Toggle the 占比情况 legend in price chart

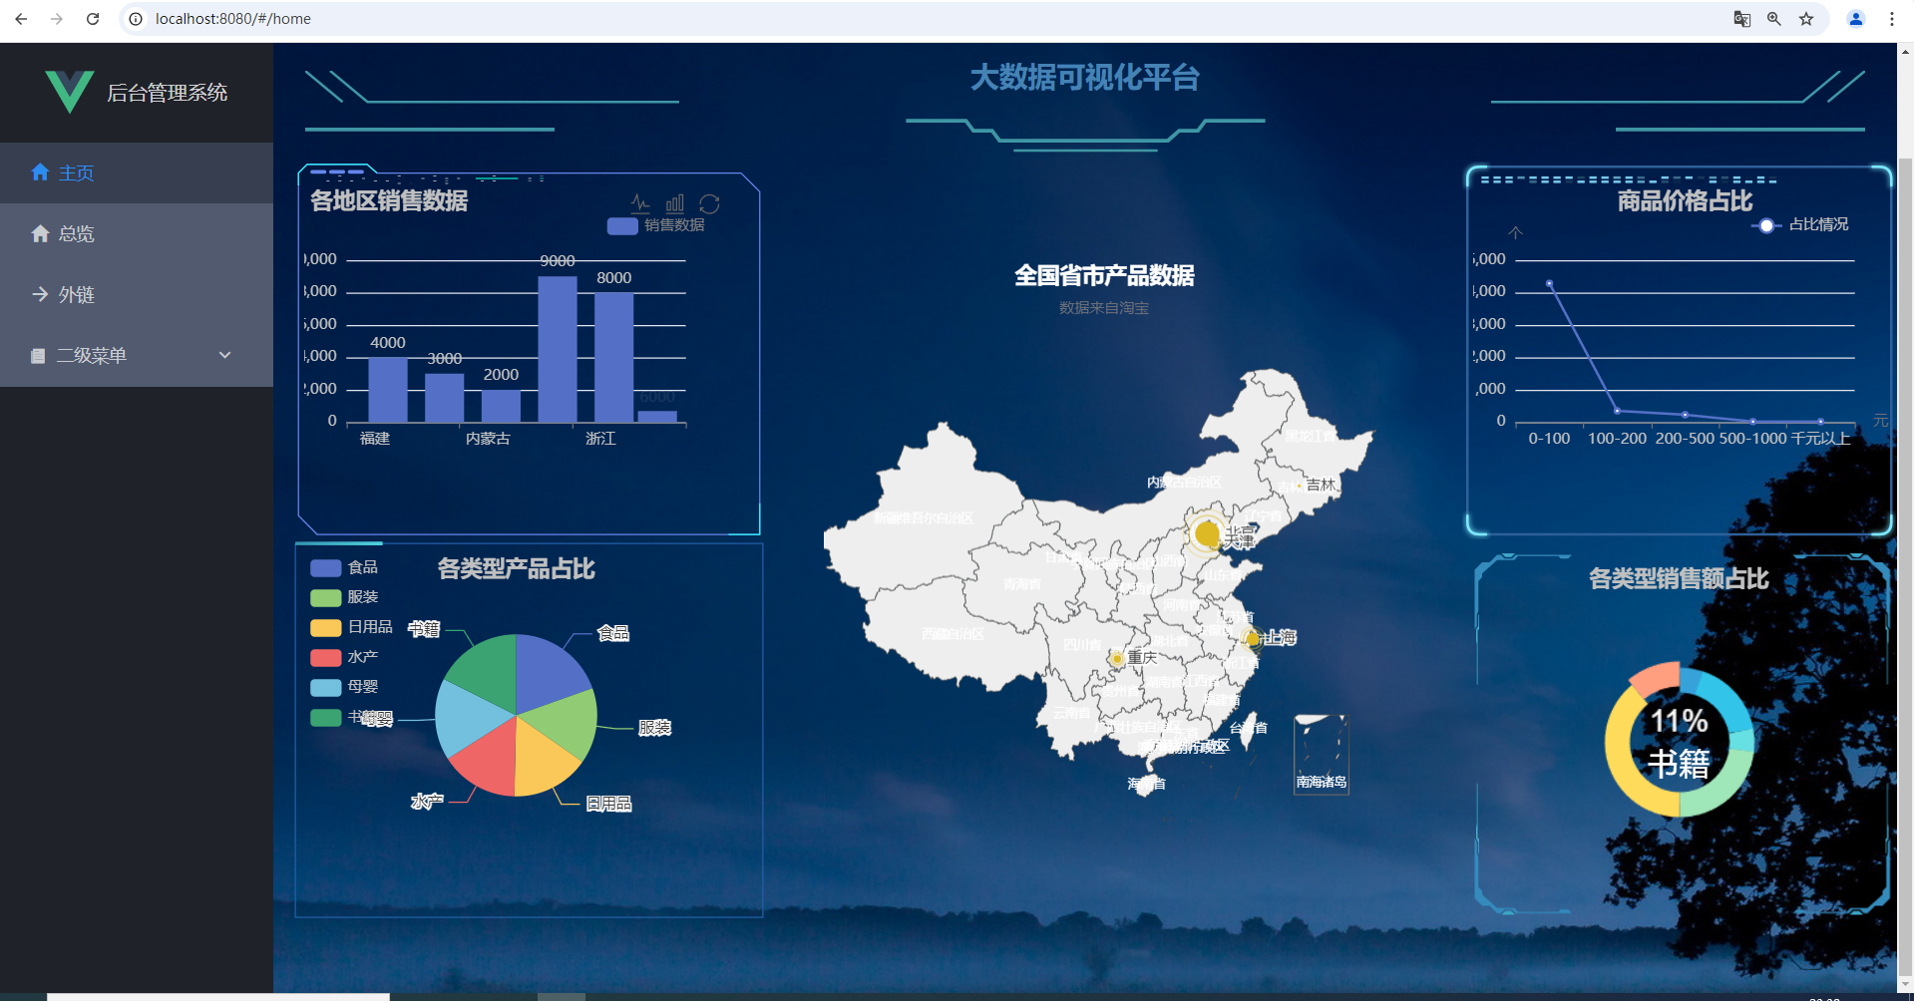click(x=1800, y=225)
